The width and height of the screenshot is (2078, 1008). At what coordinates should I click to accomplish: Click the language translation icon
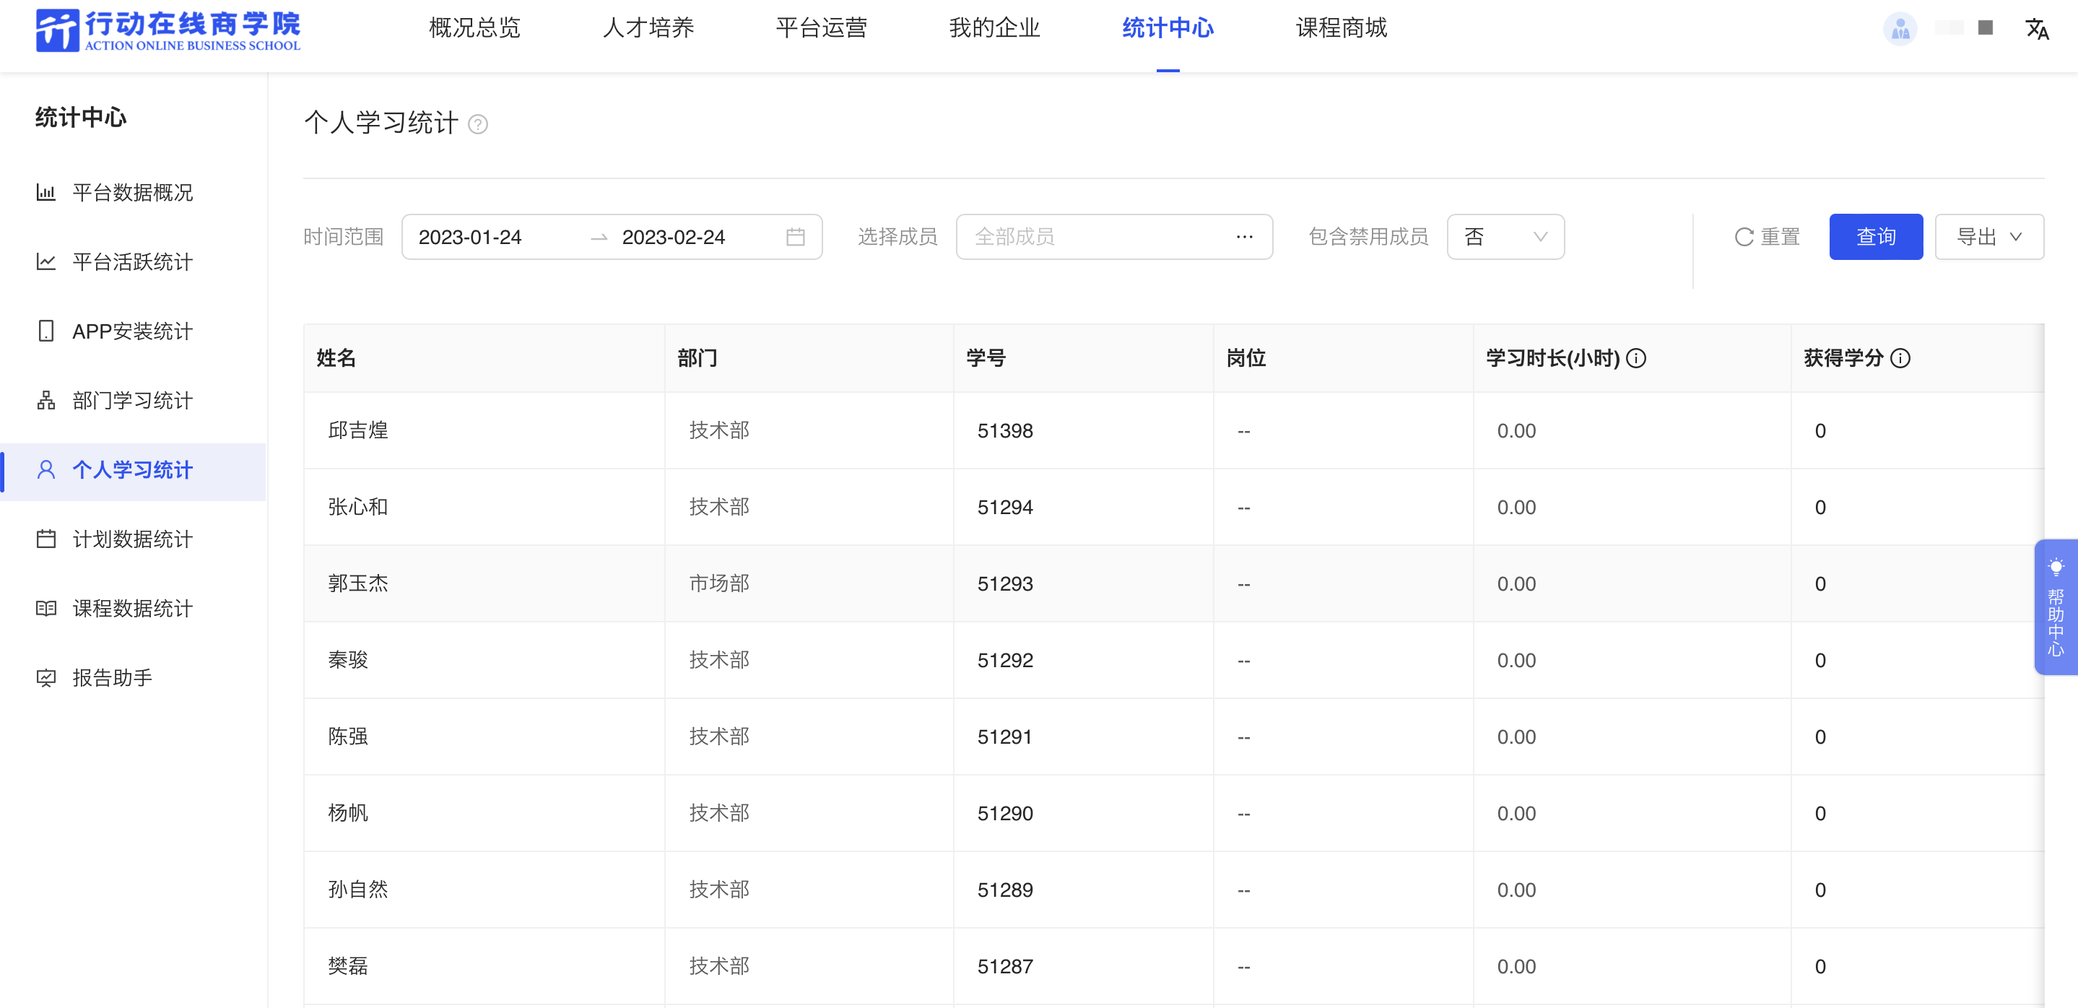point(2037,30)
